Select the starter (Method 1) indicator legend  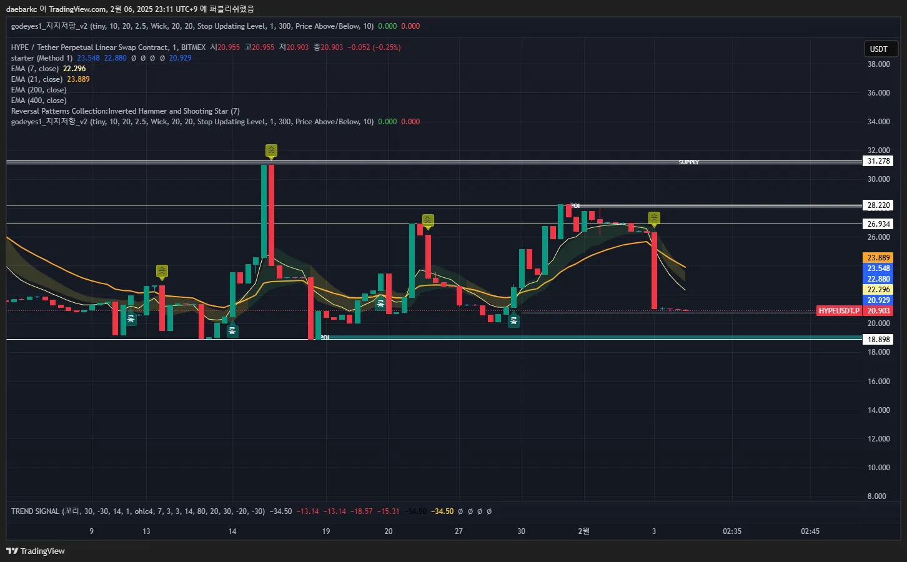(42, 58)
